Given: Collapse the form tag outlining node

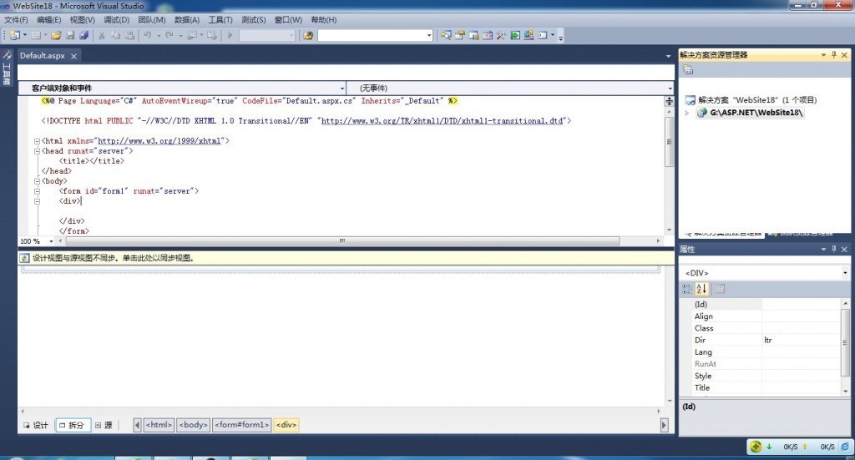Looking at the screenshot, I should 37,191.
